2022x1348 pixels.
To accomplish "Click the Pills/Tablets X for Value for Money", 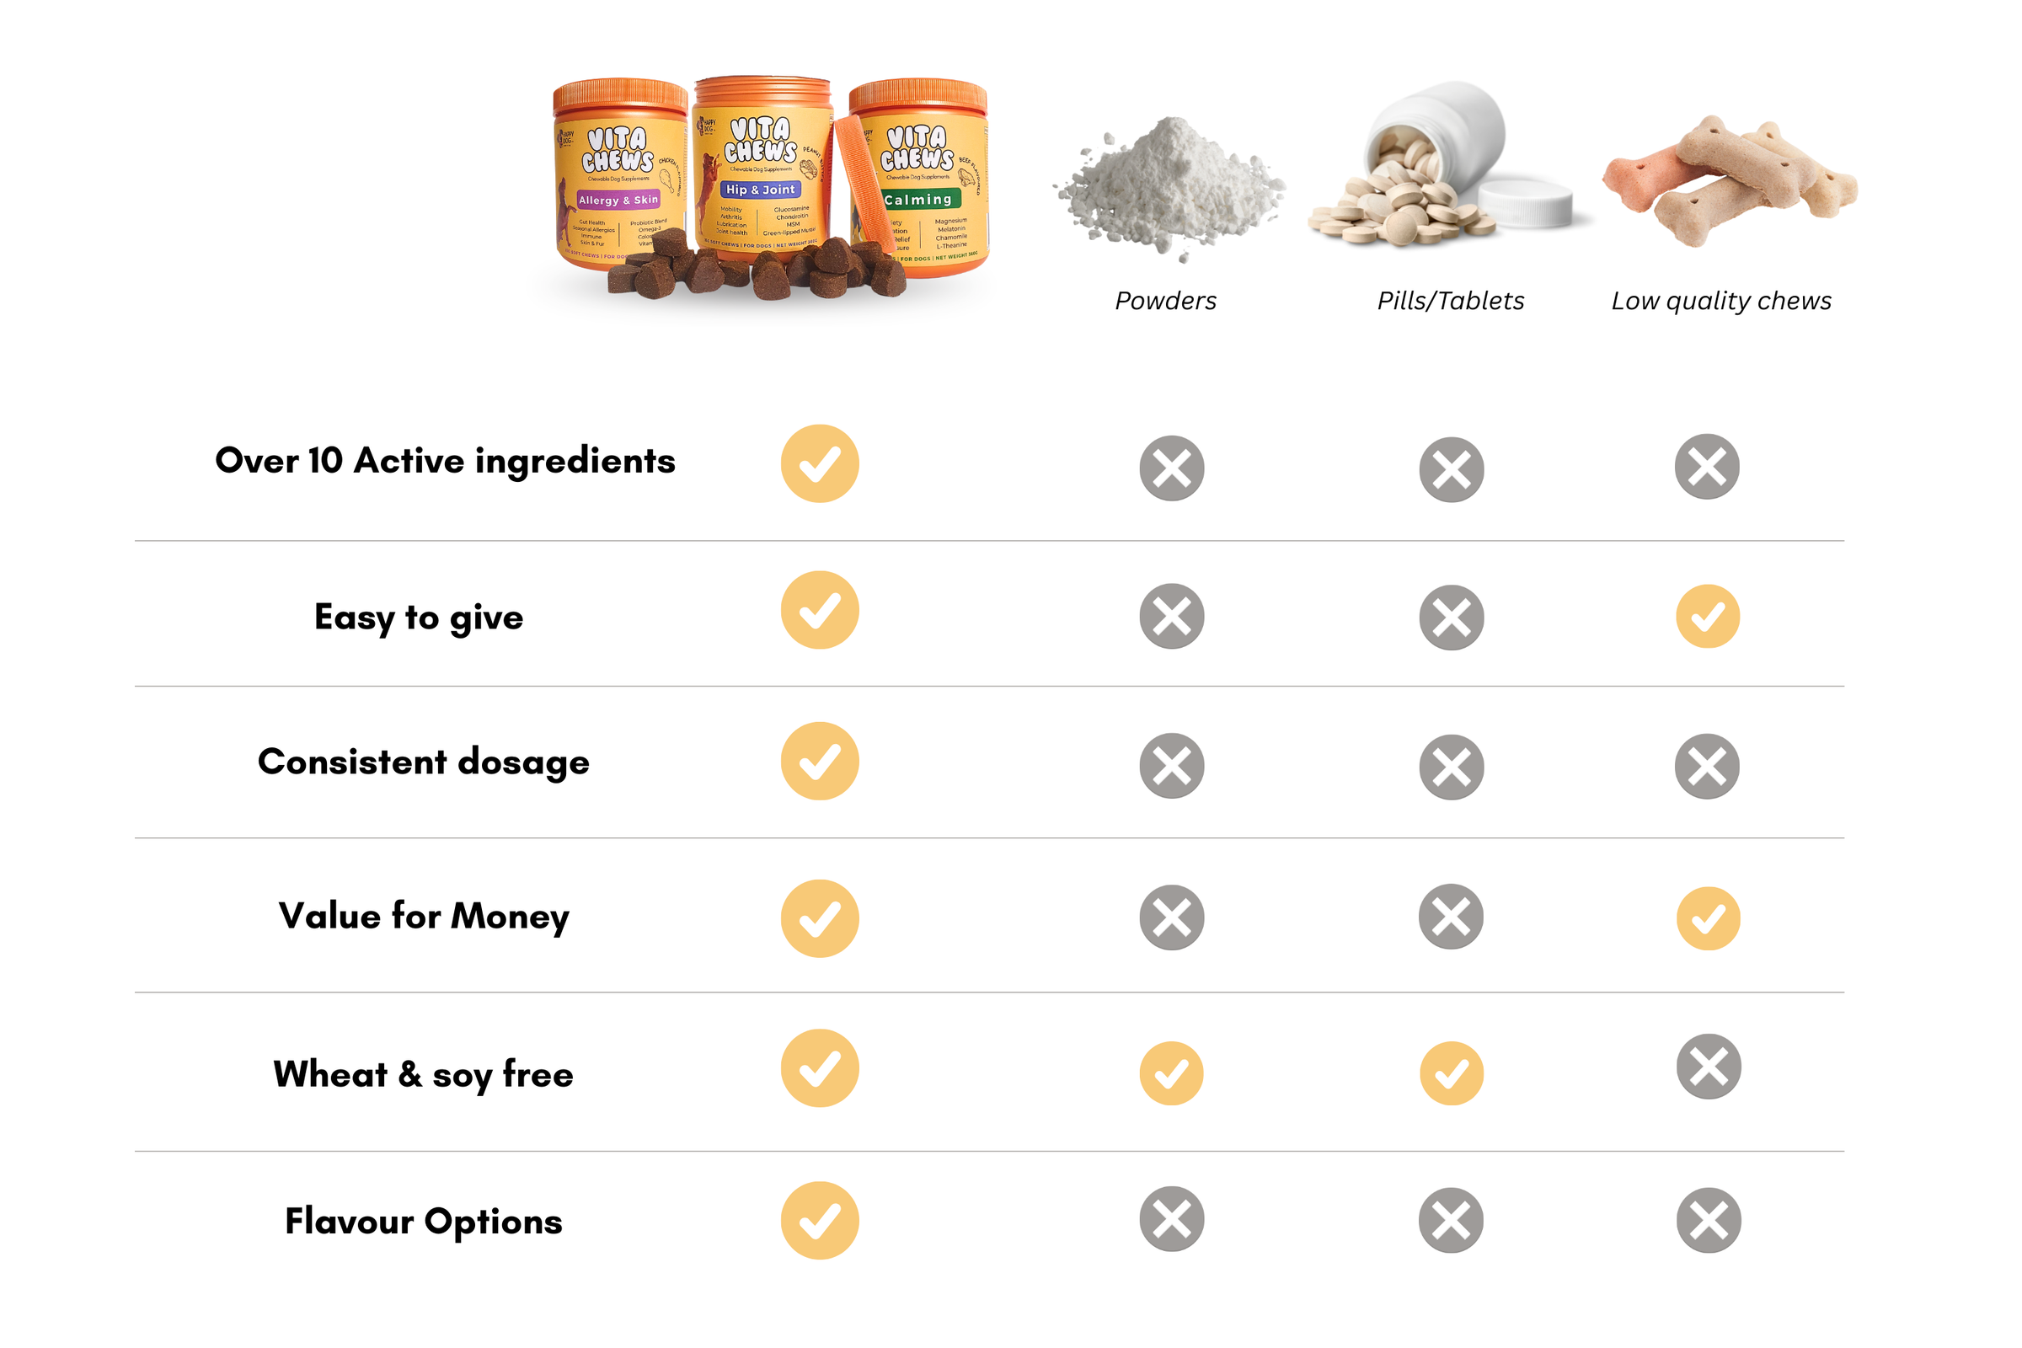I will (x=1450, y=917).
